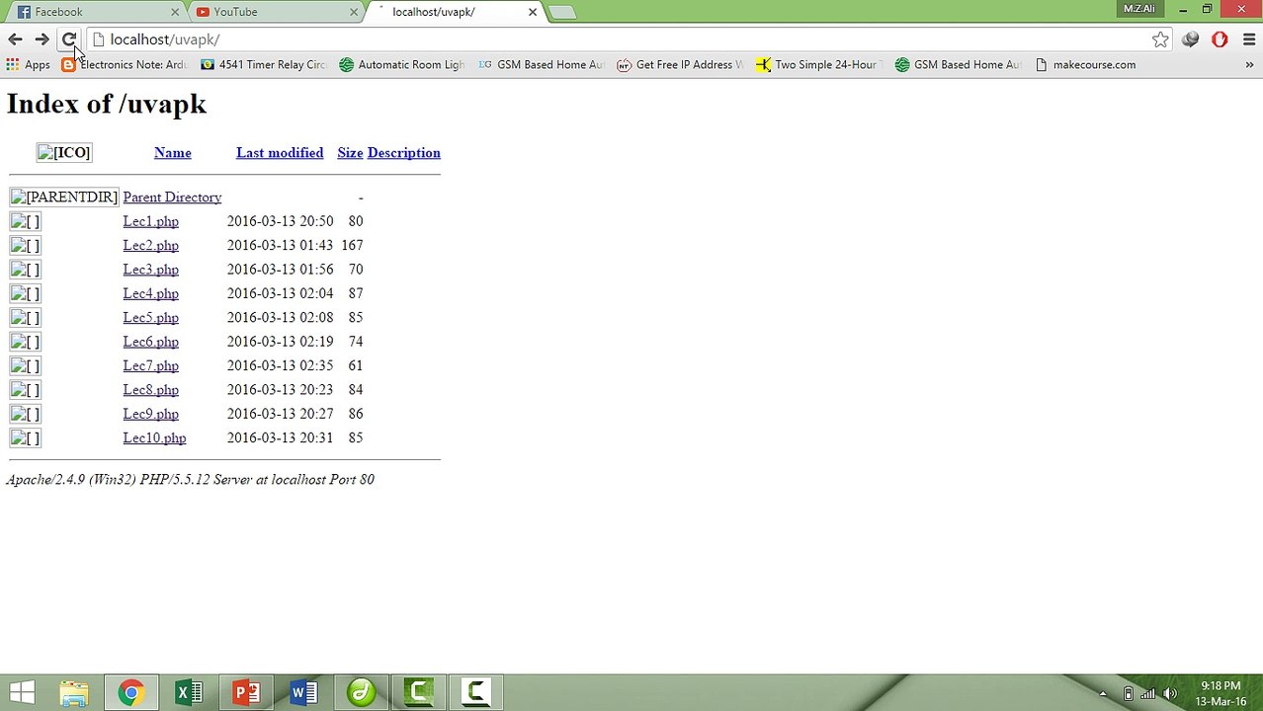
Task: Click the Index of /uvapk heading
Action: click(107, 104)
